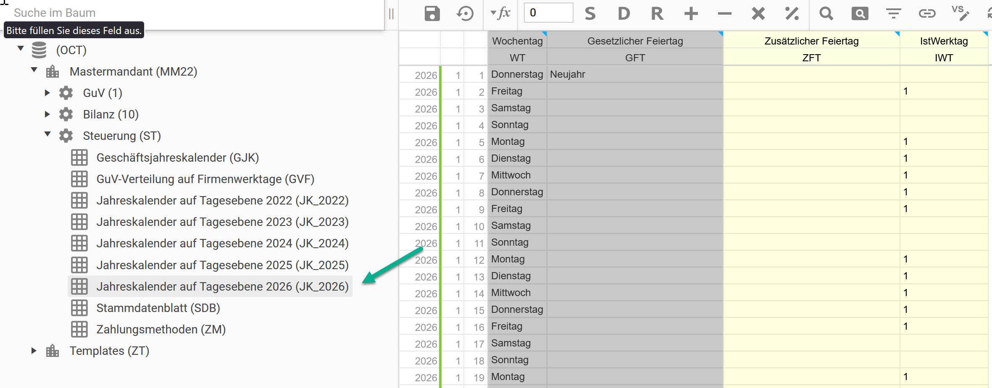Click the percent toolbar icon
Screen dimensions: 992x388
[792, 13]
